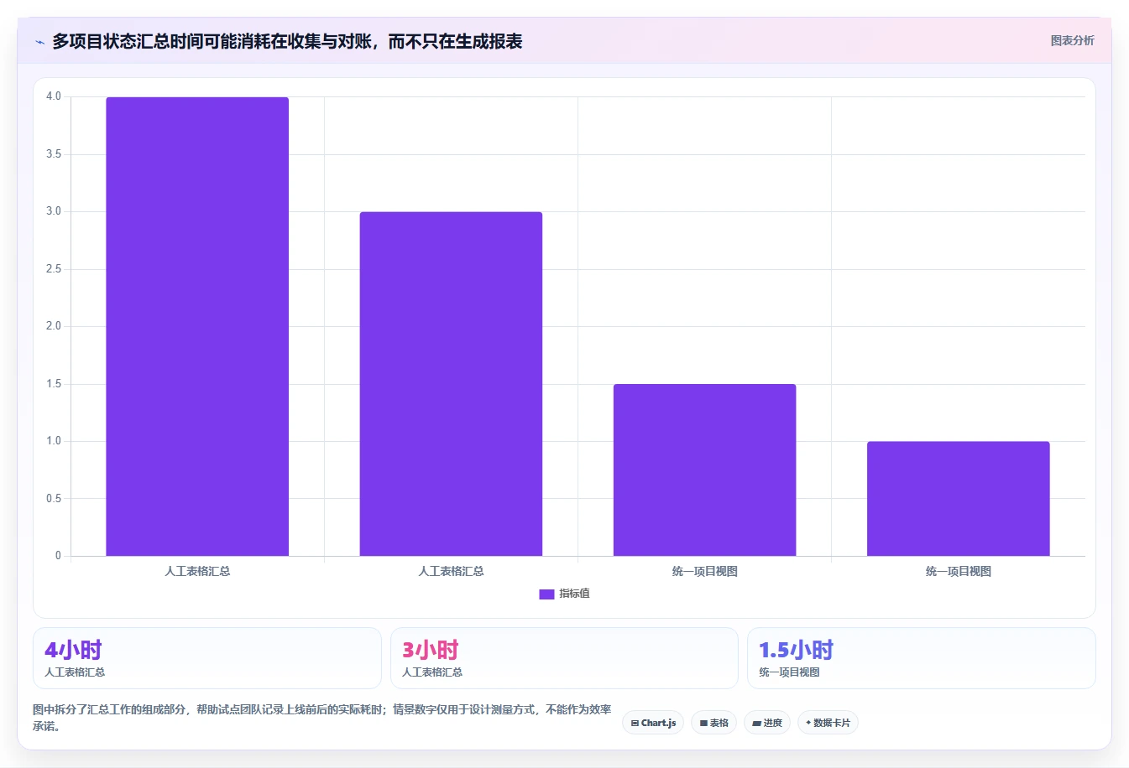Viewport: 1129px width, 768px height.
Task: Click the x-axis label 人工表格汇总 beneath tallest bar
Action: (x=197, y=571)
